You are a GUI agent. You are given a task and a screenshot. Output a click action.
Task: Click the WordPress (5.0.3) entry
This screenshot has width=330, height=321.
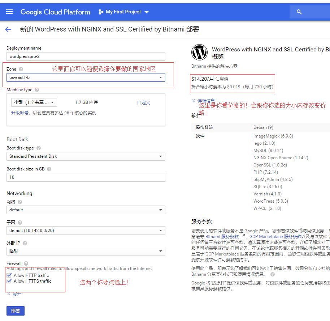pos(271,201)
